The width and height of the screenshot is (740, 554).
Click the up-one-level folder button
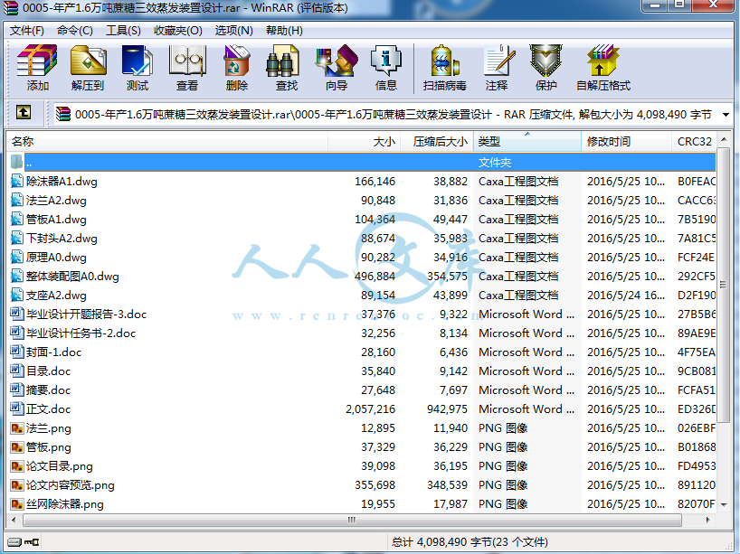point(24,113)
